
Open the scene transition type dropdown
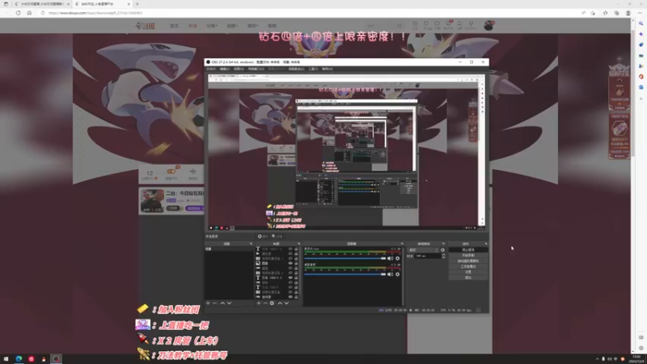pyautogui.click(x=423, y=250)
